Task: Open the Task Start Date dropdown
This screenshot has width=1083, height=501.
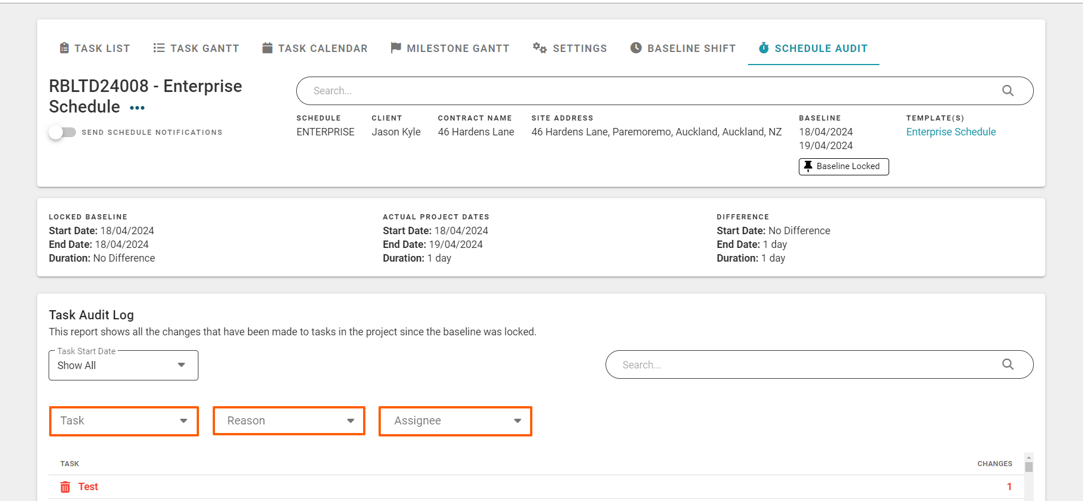Action: (x=124, y=366)
